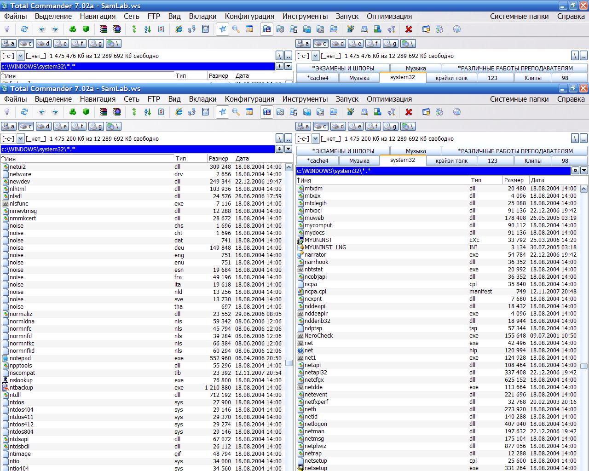Screen dimensions: 589x471
Task: Open the Конфигурация menu in lower window
Action: (249, 99)
